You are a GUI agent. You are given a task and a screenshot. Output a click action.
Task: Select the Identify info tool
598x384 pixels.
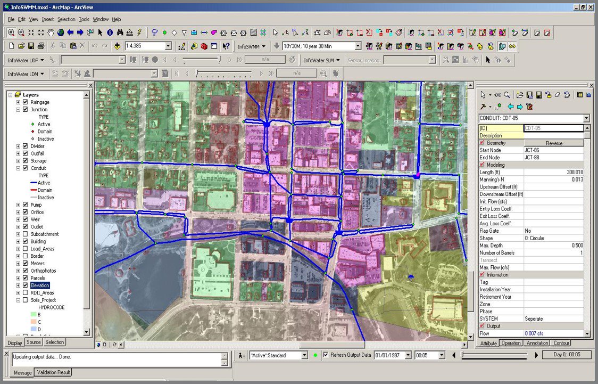coord(110,33)
